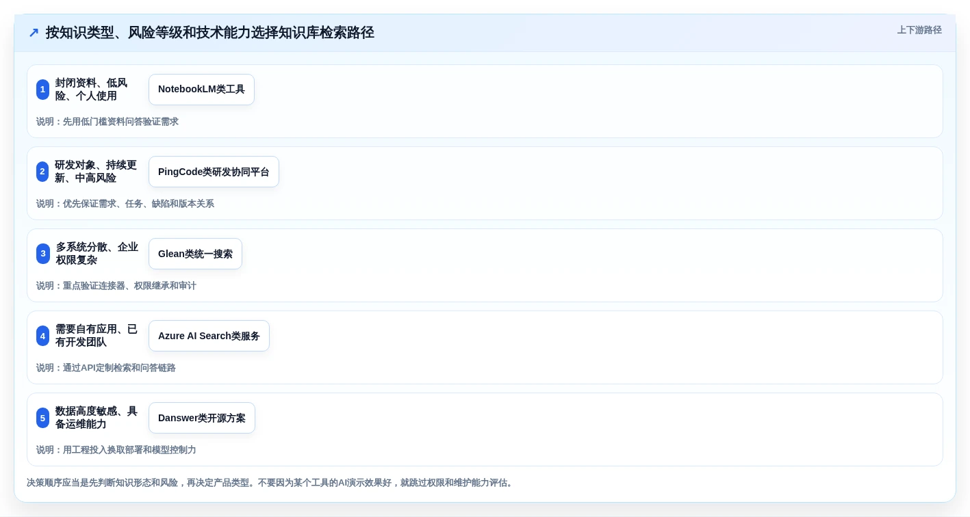This screenshot has width=970, height=517.
Task: Click the footer paragraph starting 决策顺序应当是
Action: [x=271, y=483]
